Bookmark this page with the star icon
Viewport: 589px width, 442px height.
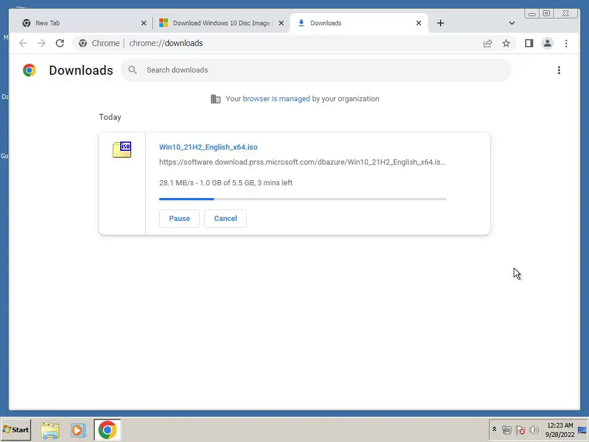pyautogui.click(x=506, y=43)
